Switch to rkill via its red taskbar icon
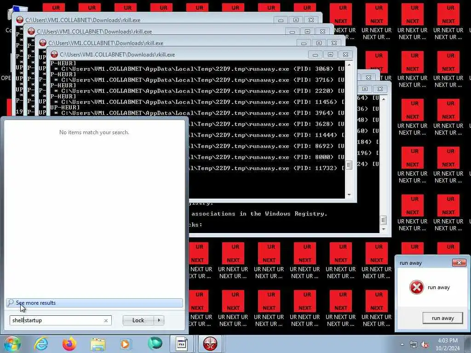The width and height of the screenshot is (471, 353). [x=210, y=344]
